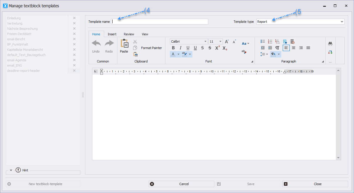
Task: Click the Paste Special icon below Copy
Action: click(x=135, y=54)
